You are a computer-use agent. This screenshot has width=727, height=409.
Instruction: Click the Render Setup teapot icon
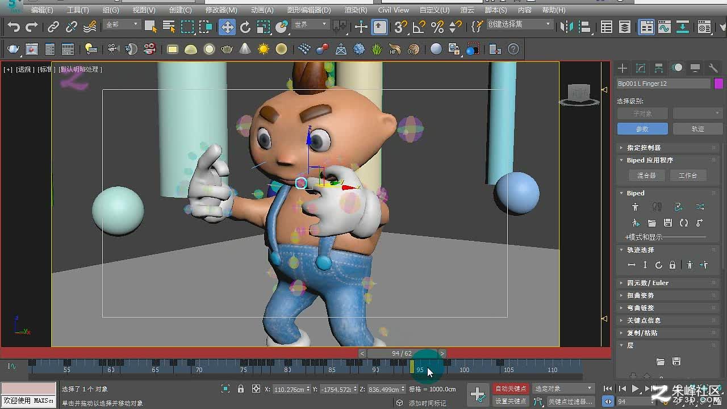click(14, 49)
